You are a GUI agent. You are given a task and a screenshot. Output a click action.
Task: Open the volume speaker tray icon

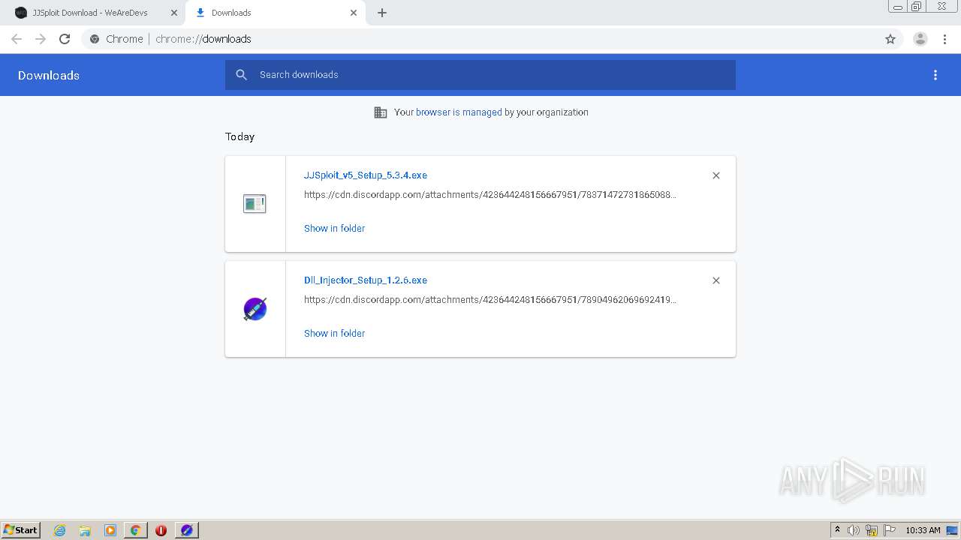[854, 530]
